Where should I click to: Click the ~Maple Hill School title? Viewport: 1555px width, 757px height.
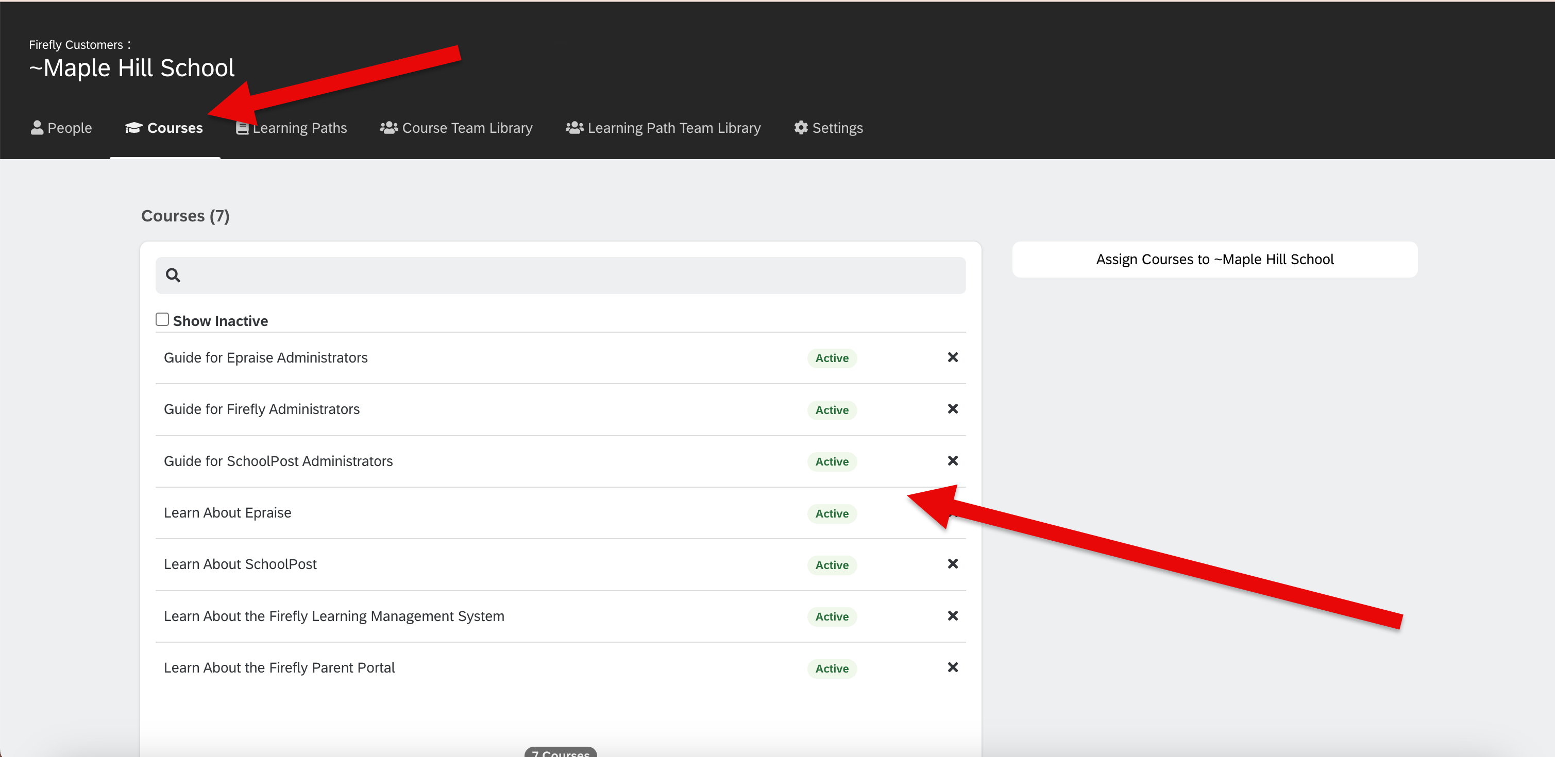131,67
